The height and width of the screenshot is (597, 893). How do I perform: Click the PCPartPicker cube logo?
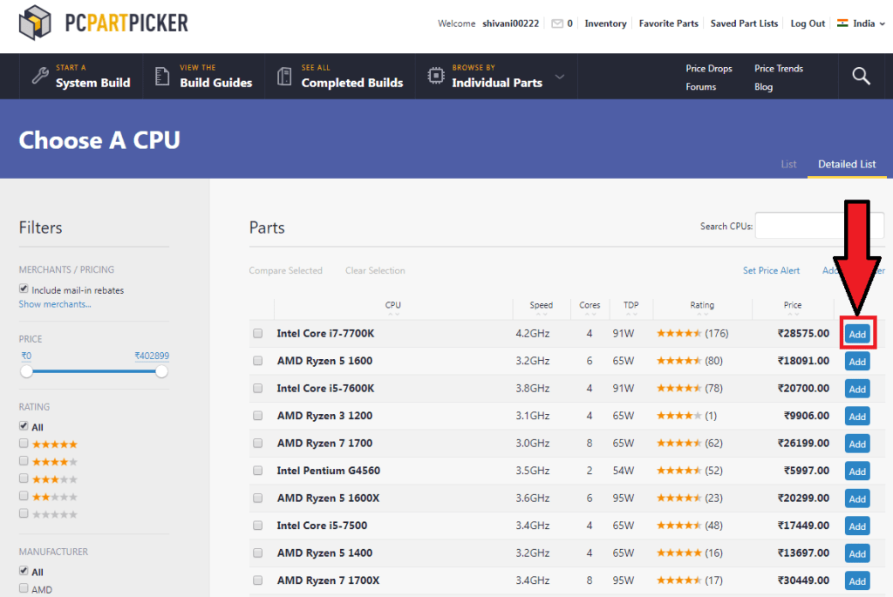35,23
